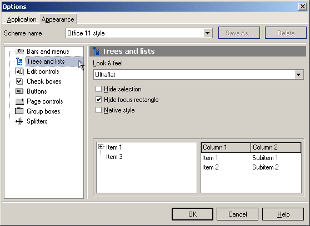
Task: Select Item 2 row in the preview list
Action: pyautogui.click(x=211, y=167)
